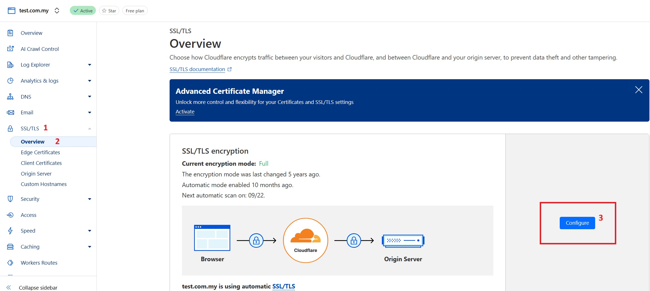Click the lock icon between Browser and Cloudflare
650x291 pixels.
point(256,240)
